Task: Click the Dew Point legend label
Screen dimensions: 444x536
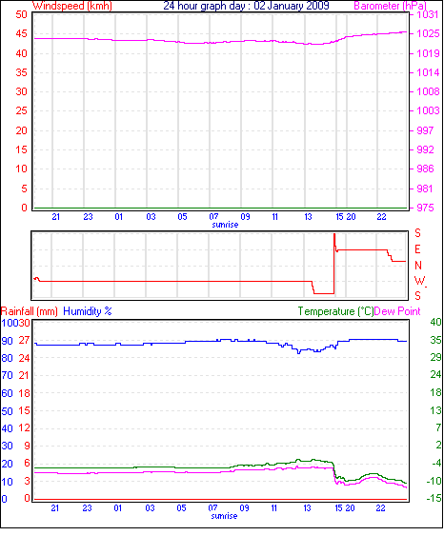Action: [x=397, y=311]
